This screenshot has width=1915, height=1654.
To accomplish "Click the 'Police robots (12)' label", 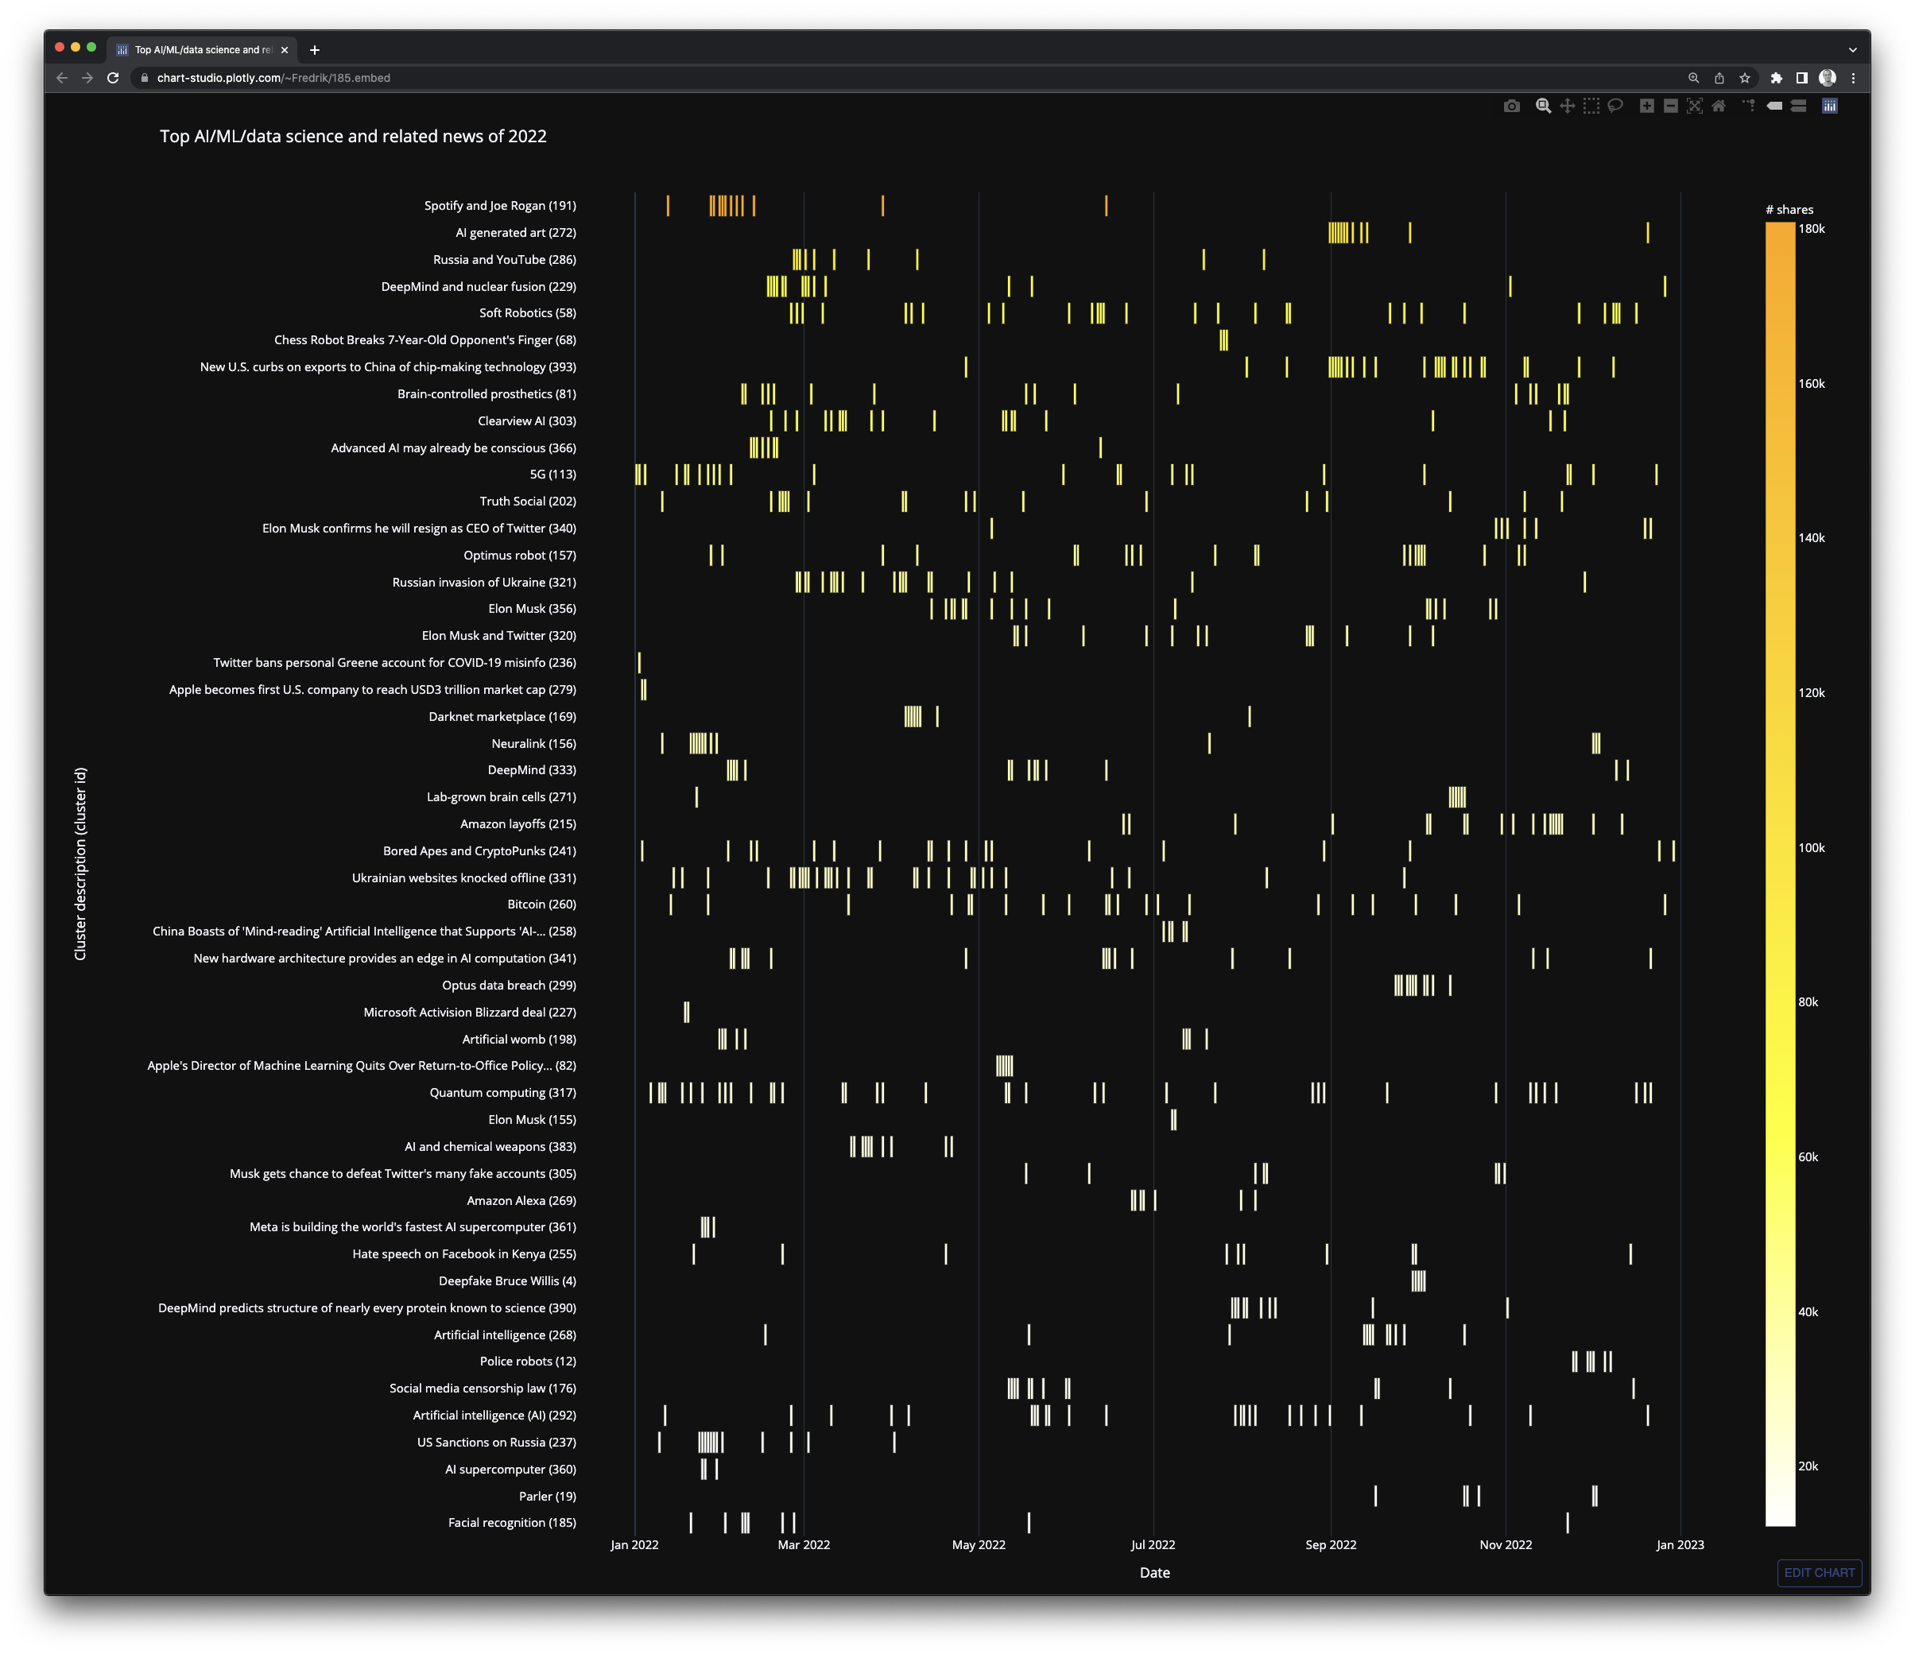I will 528,1362.
